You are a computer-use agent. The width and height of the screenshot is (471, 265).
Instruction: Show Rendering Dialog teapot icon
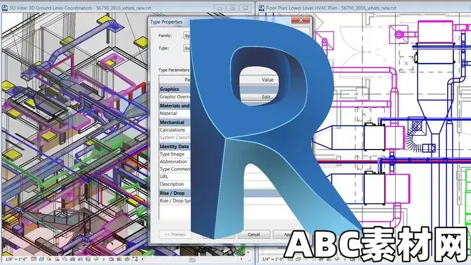click(x=65, y=259)
